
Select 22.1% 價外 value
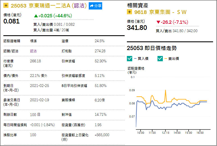pos(39,76)
